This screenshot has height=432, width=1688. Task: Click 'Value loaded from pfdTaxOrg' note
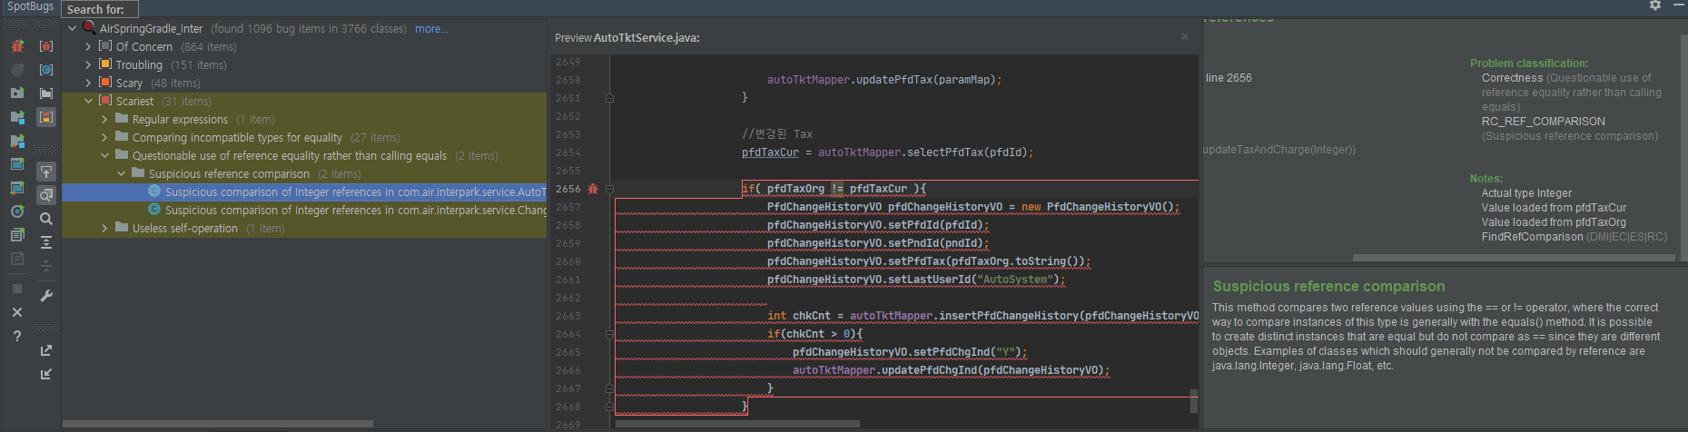(1554, 222)
